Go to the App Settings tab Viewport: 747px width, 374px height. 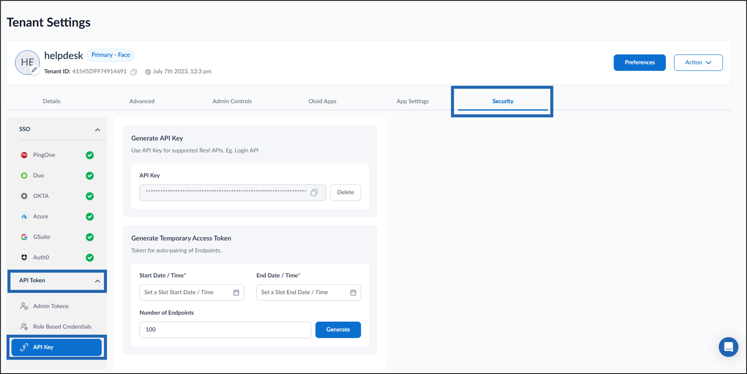(x=413, y=101)
